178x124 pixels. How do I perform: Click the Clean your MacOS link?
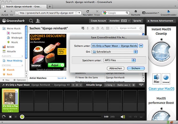162,89
